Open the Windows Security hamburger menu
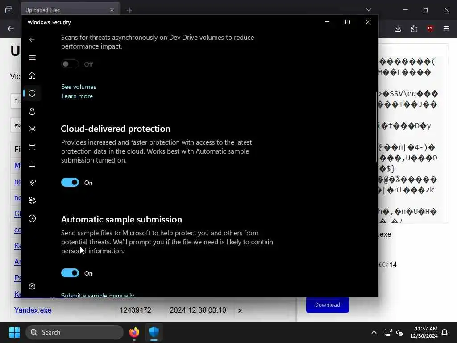Image resolution: width=457 pixels, height=343 pixels. (32, 58)
